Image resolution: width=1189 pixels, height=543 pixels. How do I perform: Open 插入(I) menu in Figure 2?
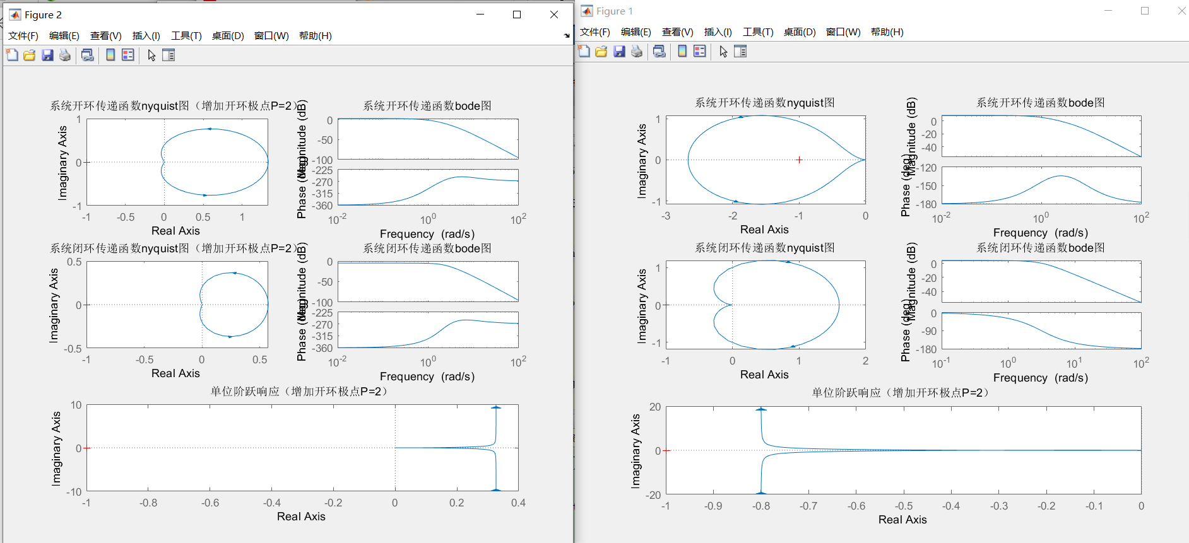[146, 36]
